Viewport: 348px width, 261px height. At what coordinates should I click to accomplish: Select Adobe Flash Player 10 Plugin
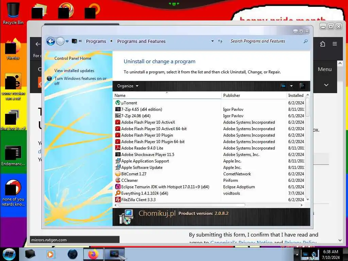(x=147, y=135)
